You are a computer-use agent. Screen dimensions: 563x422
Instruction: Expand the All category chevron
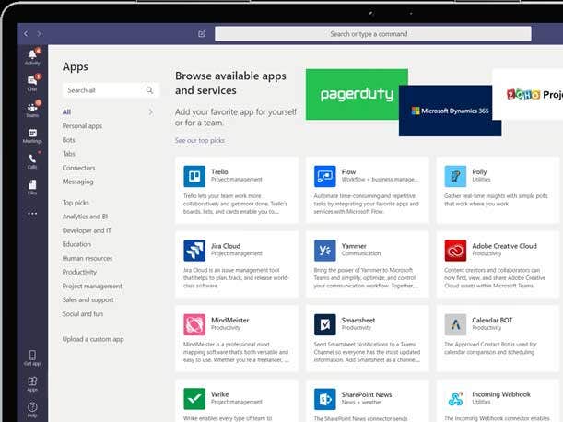pos(151,112)
